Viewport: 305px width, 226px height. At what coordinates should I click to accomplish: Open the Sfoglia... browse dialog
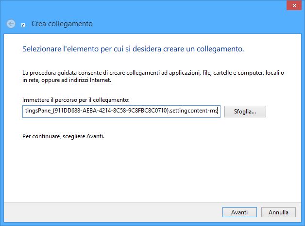point(245,112)
